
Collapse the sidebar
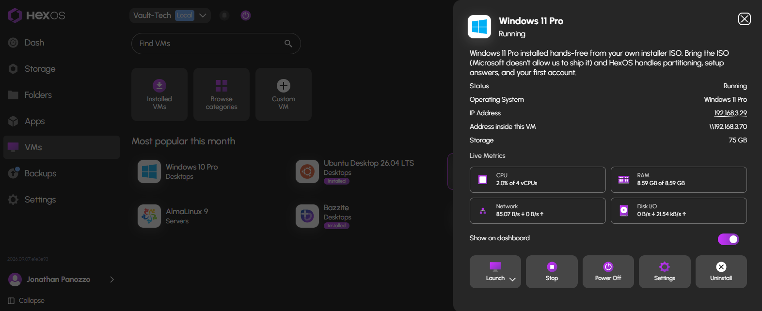click(x=26, y=301)
